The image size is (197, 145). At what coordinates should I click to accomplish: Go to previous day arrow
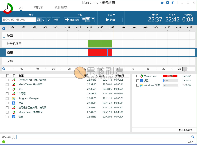pos(44,20)
